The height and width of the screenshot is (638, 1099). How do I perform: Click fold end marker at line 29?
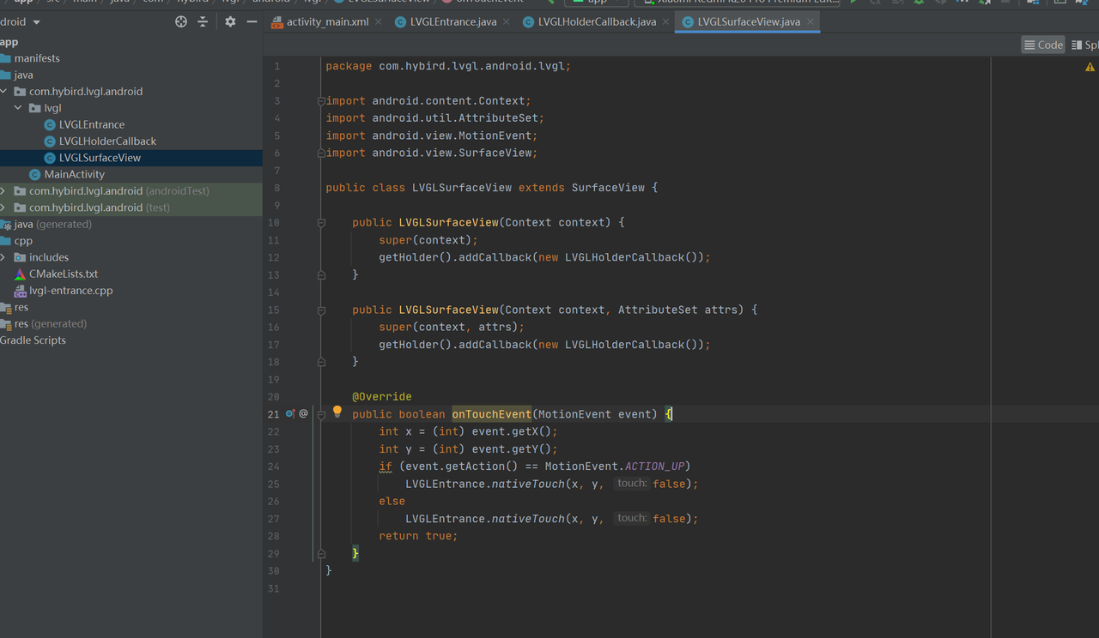pyautogui.click(x=321, y=553)
